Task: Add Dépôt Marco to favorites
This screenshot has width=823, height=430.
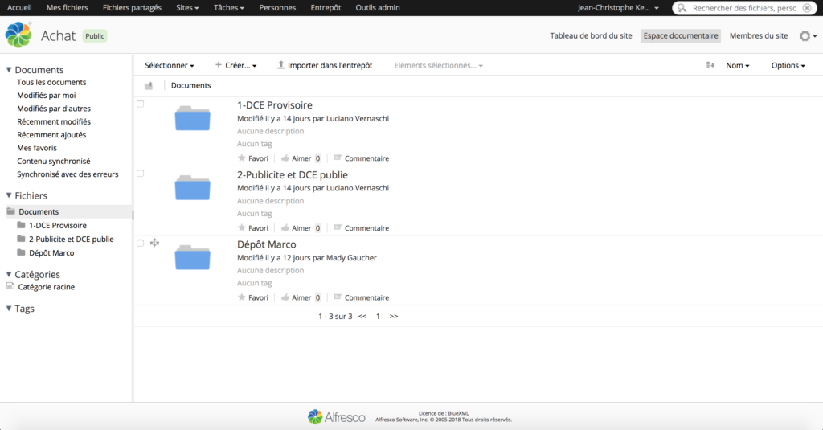Action: click(x=253, y=297)
